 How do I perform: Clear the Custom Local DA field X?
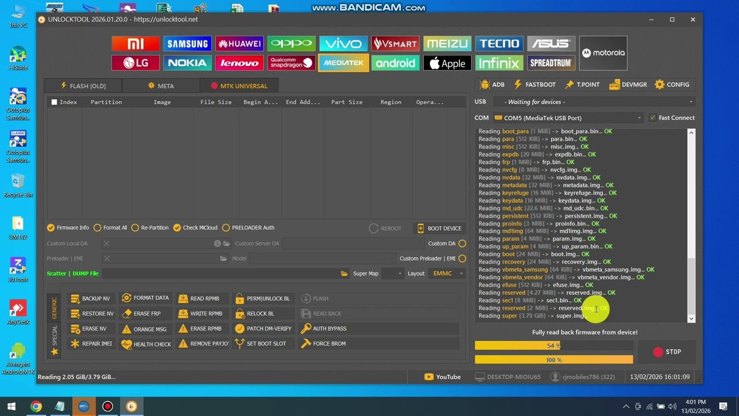pyautogui.click(x=106, y=243)
